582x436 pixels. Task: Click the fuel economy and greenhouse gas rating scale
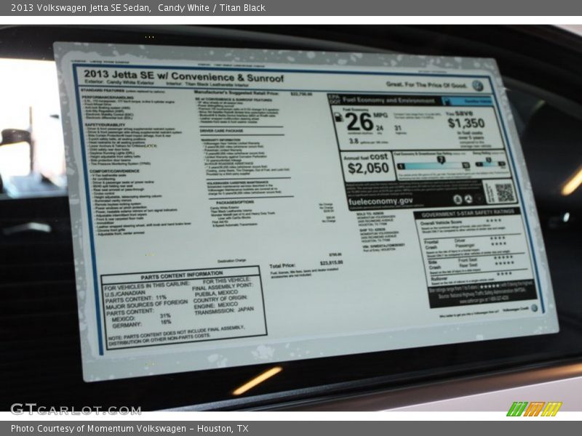click(433, 164)
